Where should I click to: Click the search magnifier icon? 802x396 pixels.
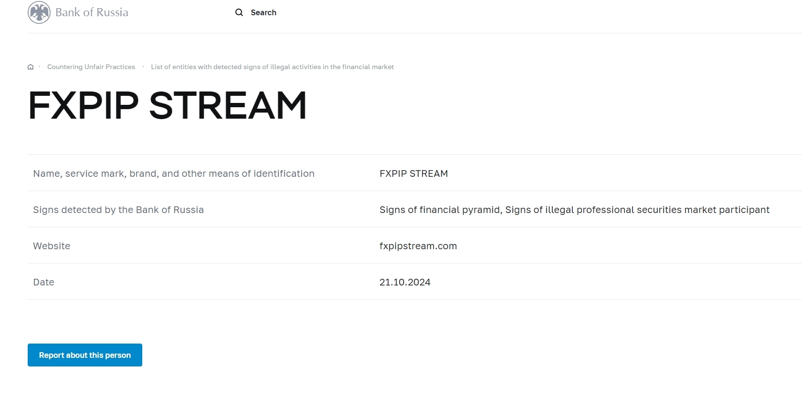(239, 12)
